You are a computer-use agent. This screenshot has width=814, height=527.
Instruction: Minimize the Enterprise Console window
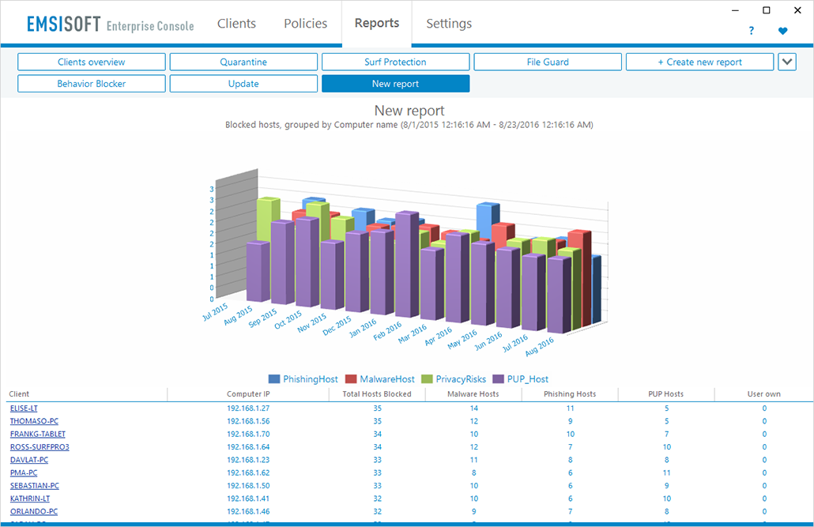point(736,10)
